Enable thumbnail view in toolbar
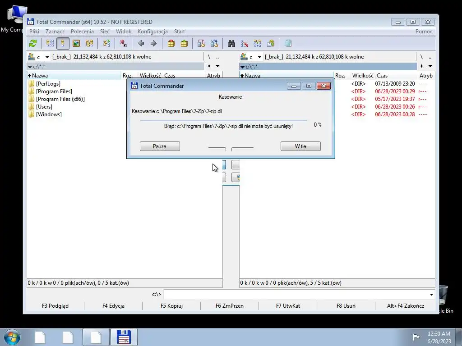The width and height of the screenshot is (462, 346). coord(76,44)
